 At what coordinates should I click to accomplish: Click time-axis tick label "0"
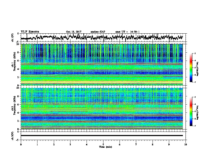pos(21,145)
